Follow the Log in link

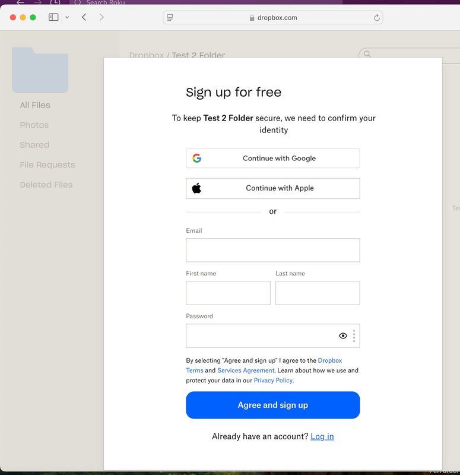pos(322,436)
